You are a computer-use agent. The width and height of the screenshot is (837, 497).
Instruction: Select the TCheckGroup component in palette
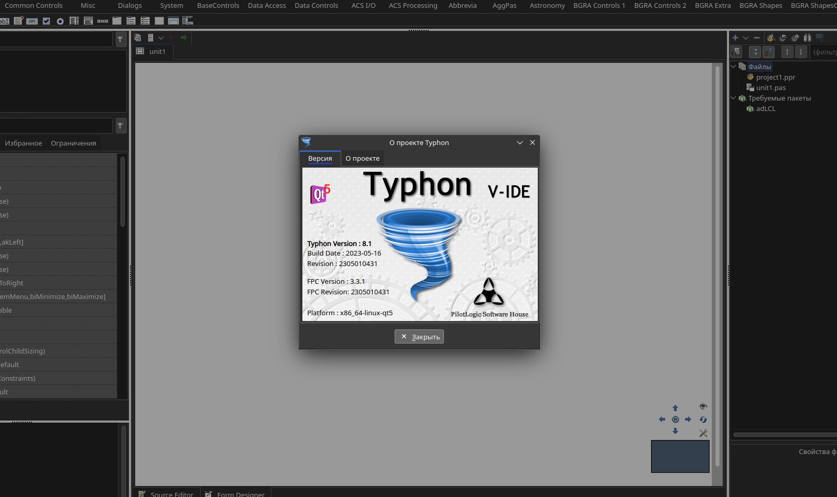145,21
